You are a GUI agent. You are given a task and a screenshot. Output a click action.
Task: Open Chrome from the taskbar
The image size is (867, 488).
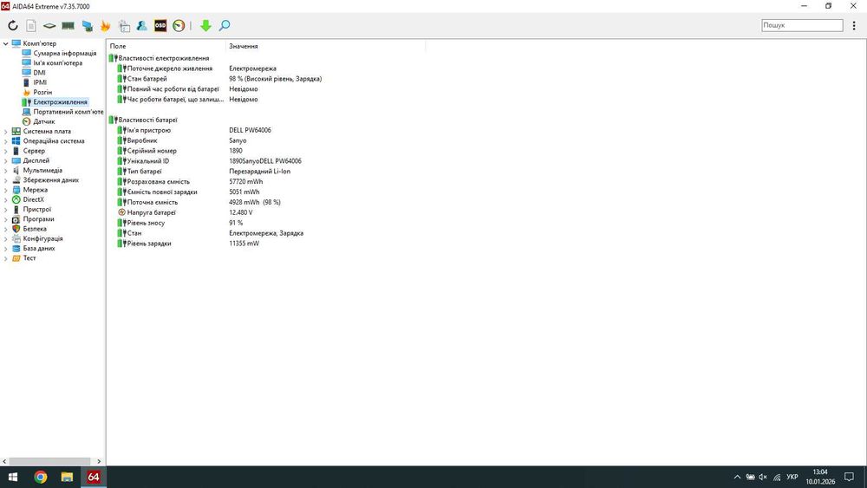[41, 477]
